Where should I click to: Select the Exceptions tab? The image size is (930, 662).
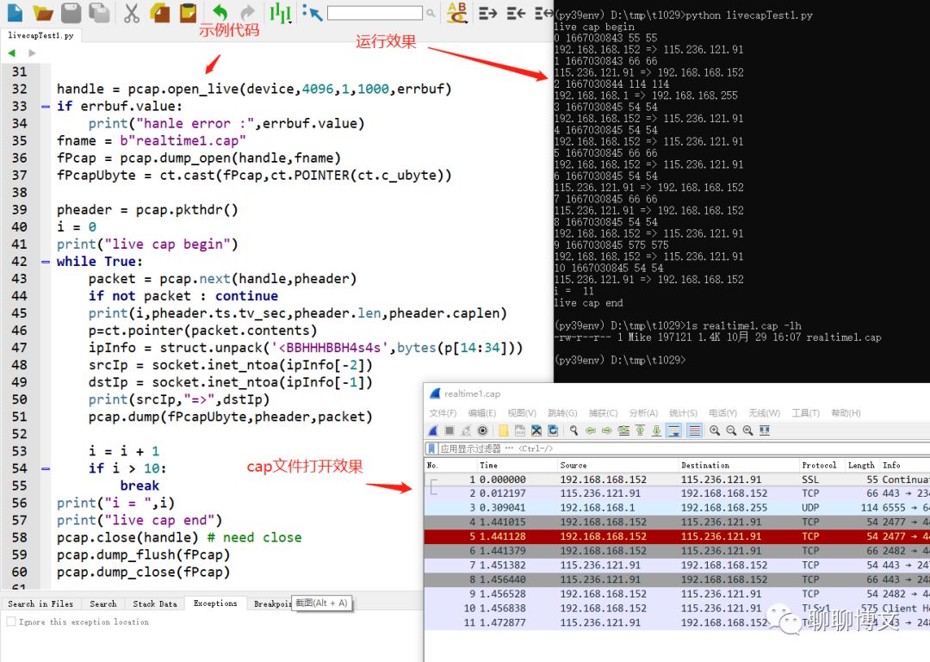click(x=215, y=603)
